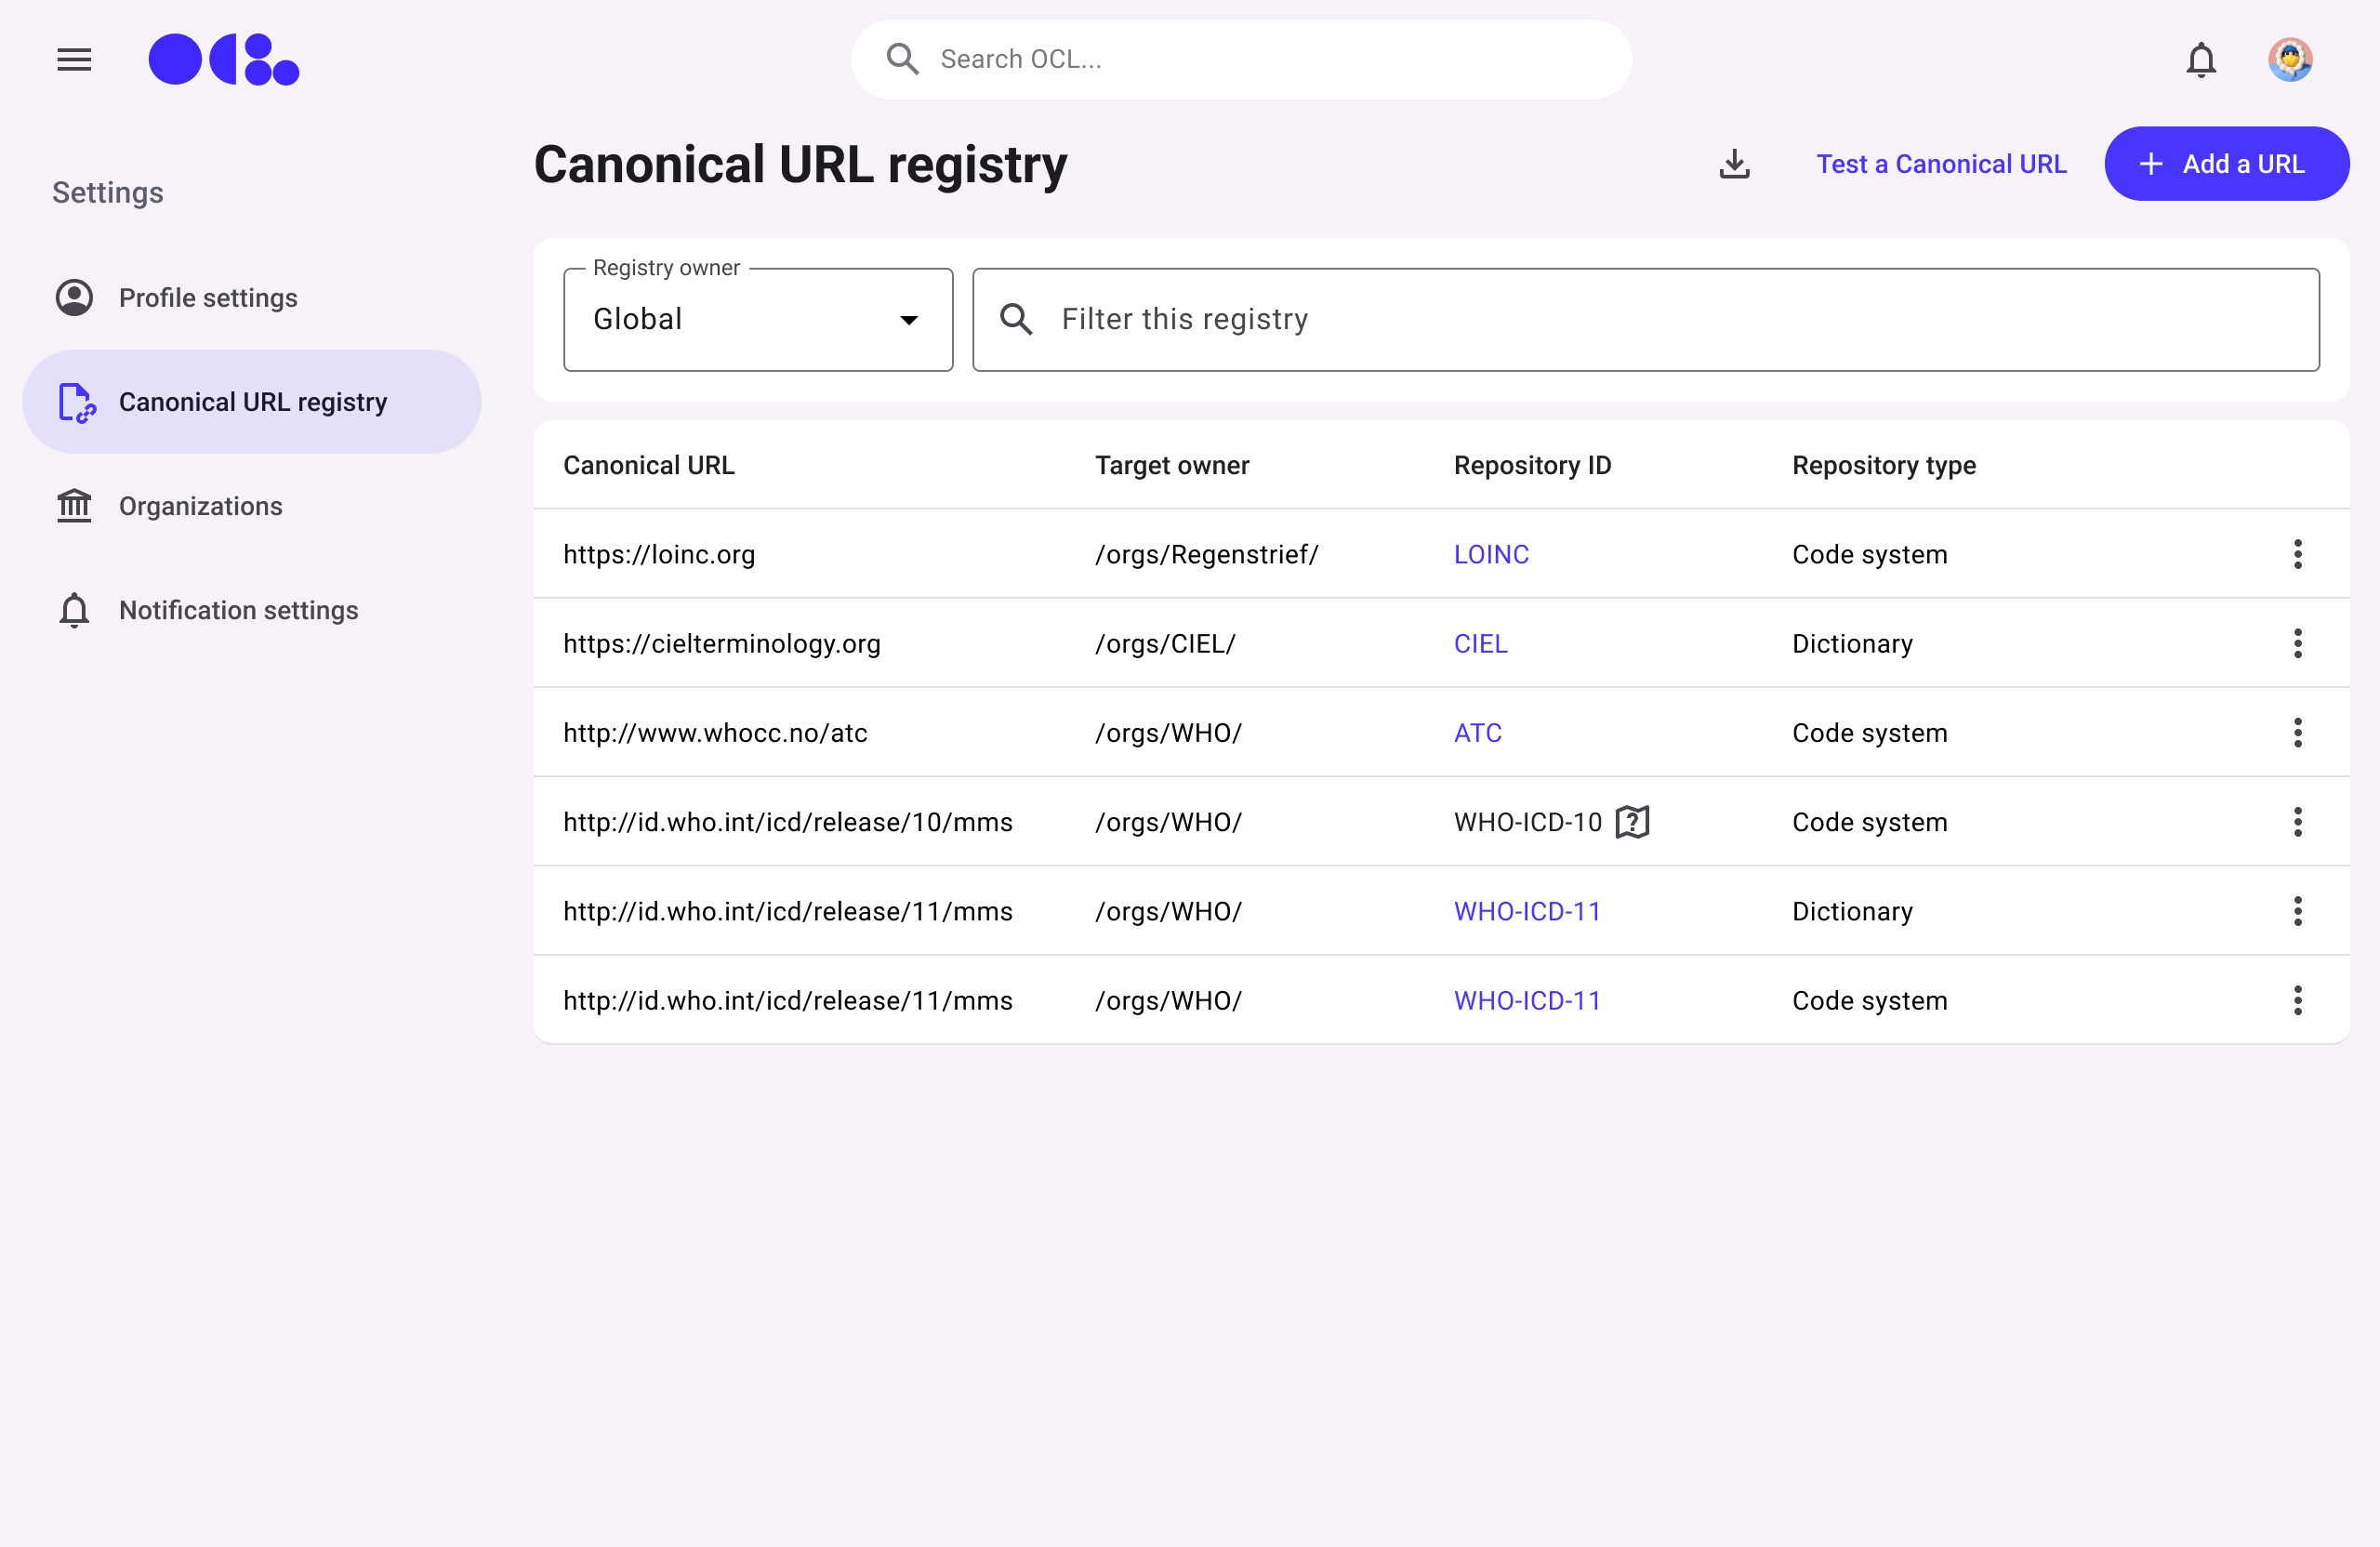Click the OCL logo
2380x1547 pixels.
[223, 60]
